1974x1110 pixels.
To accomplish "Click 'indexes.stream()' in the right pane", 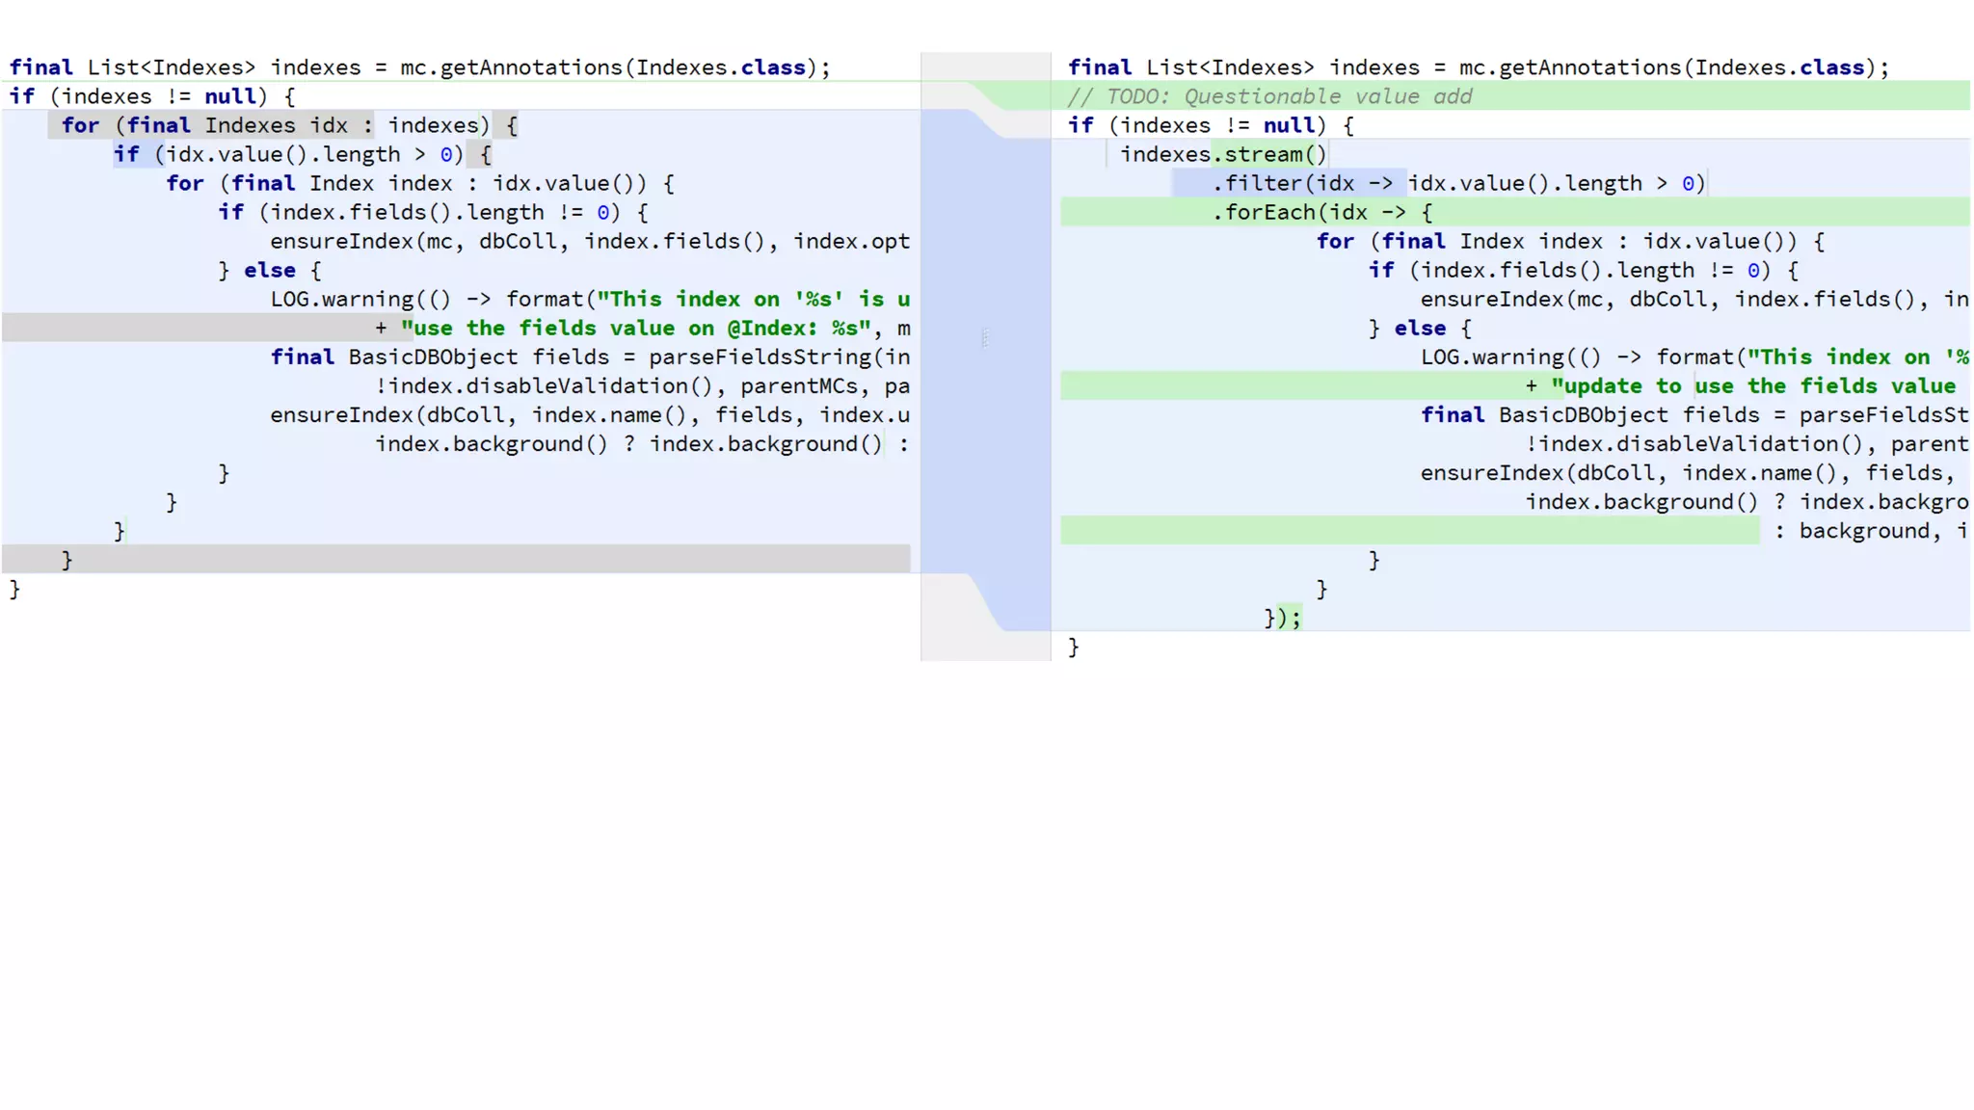I will [1222, 154].
